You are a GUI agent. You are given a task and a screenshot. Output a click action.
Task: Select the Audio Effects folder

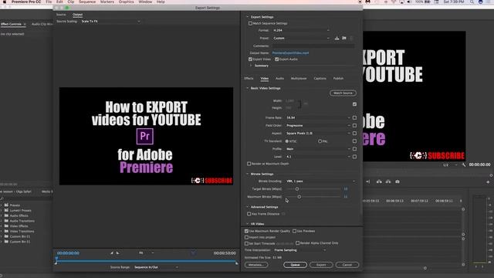[16, 215]
